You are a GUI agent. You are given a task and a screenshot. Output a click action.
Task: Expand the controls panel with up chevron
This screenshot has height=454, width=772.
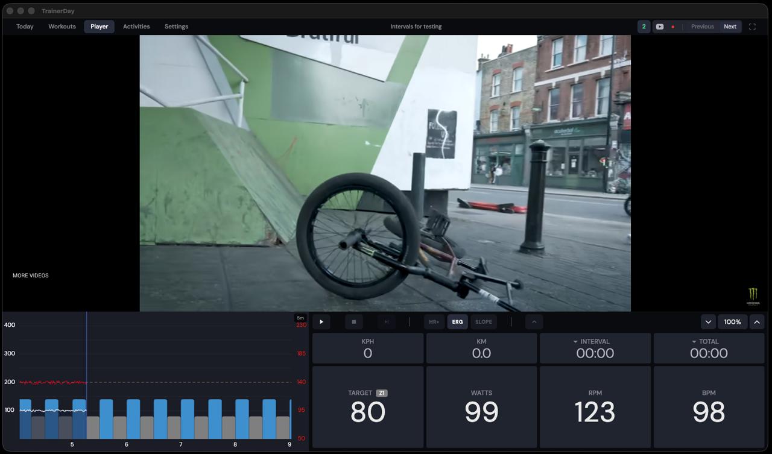[x=534, y=322]
